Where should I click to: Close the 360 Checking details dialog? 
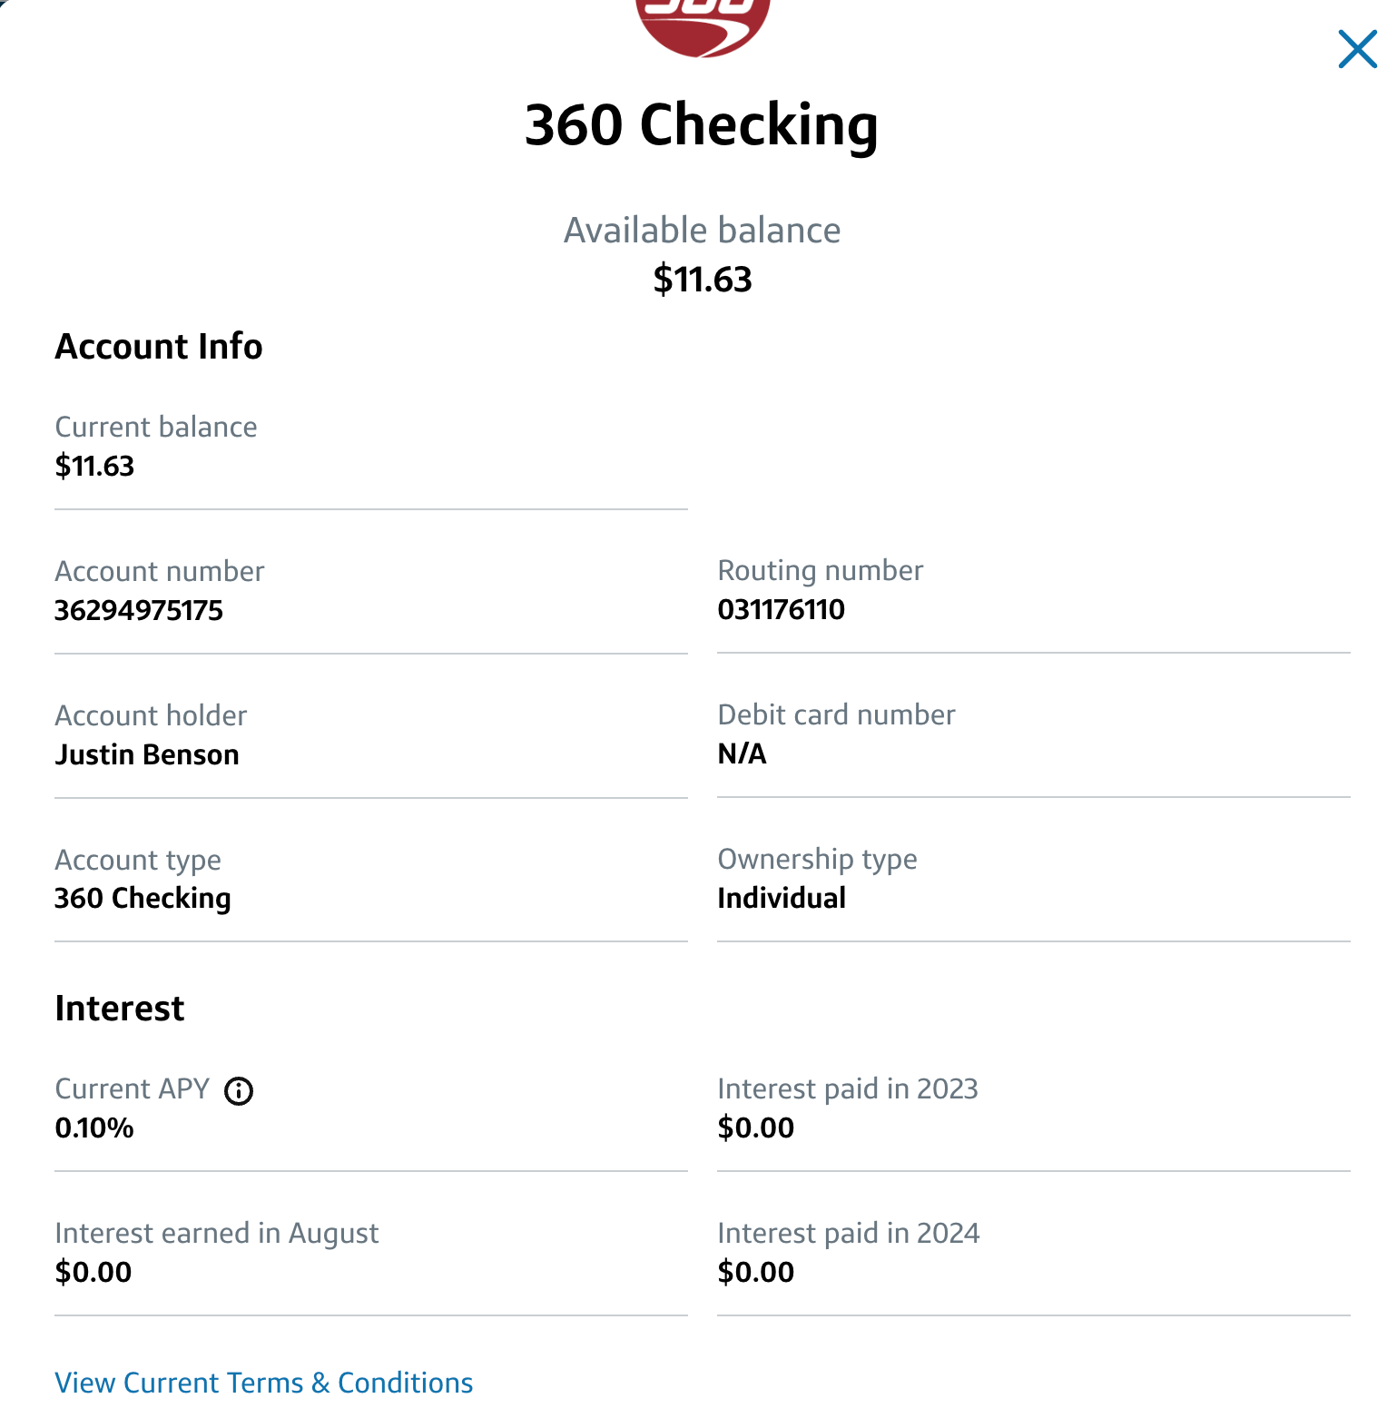1357,49
